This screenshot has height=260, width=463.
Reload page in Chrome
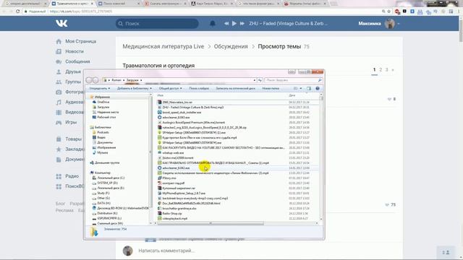(x=17, y=12)
